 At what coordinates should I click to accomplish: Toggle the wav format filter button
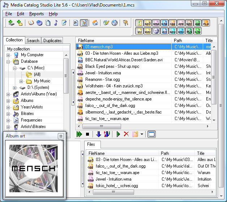pos(147,31)
